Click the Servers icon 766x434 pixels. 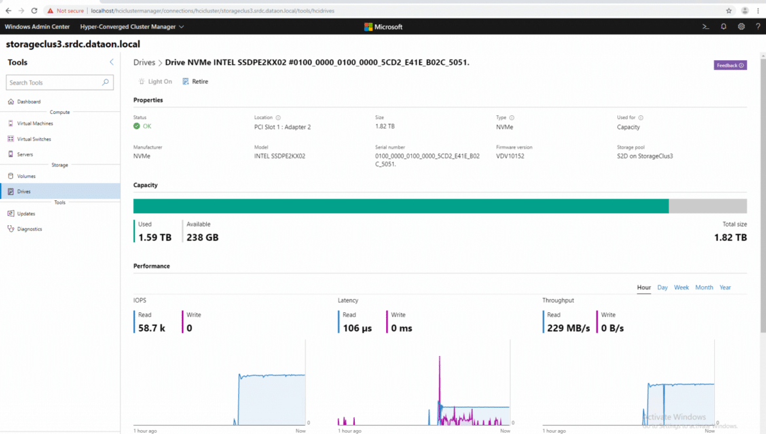[x=10, y=154]
